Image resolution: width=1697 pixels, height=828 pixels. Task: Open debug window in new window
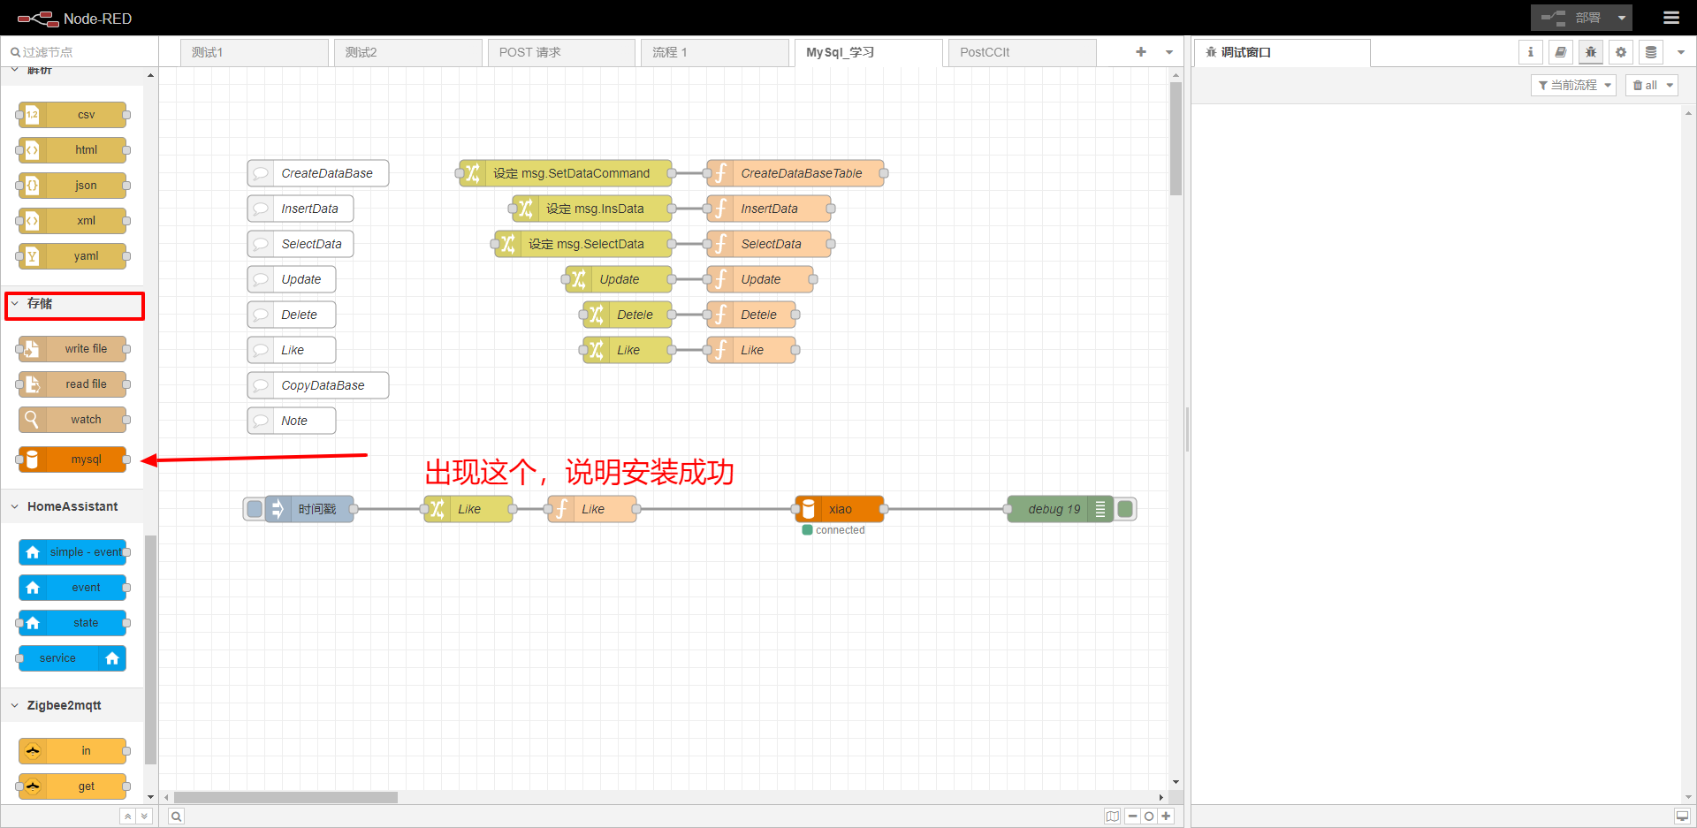(1682, 817)
